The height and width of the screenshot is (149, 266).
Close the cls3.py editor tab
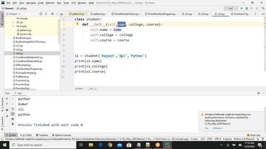227,14
